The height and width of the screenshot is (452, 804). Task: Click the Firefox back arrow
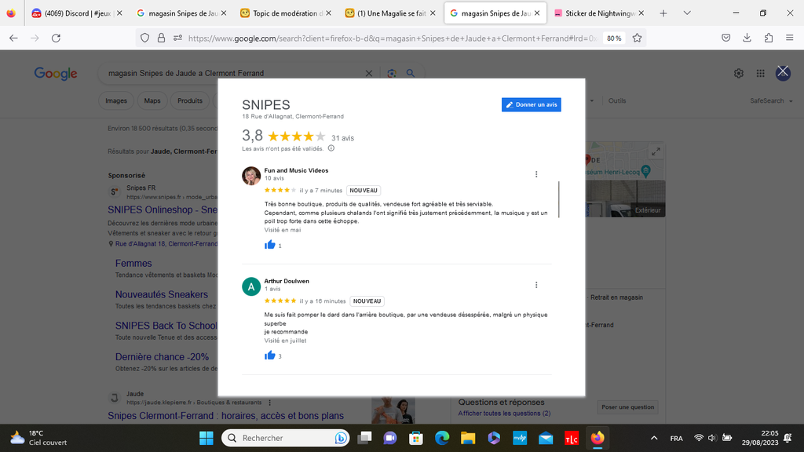(x=14, y=38)
